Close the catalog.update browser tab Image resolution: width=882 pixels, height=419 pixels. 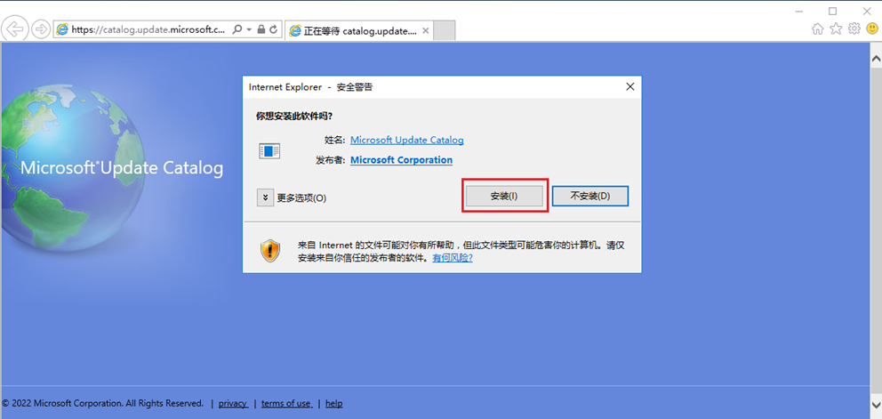pyautogui.click(x=425, y=31)
